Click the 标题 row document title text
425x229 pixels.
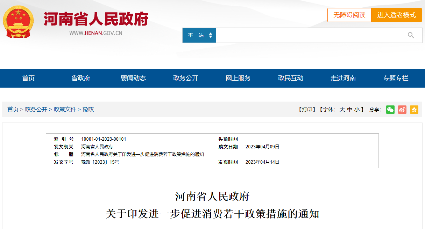[x=142, y=154]
